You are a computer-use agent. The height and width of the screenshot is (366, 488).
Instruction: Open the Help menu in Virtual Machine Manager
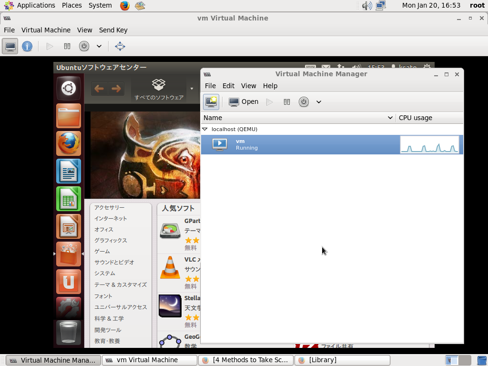coord(270,86)
